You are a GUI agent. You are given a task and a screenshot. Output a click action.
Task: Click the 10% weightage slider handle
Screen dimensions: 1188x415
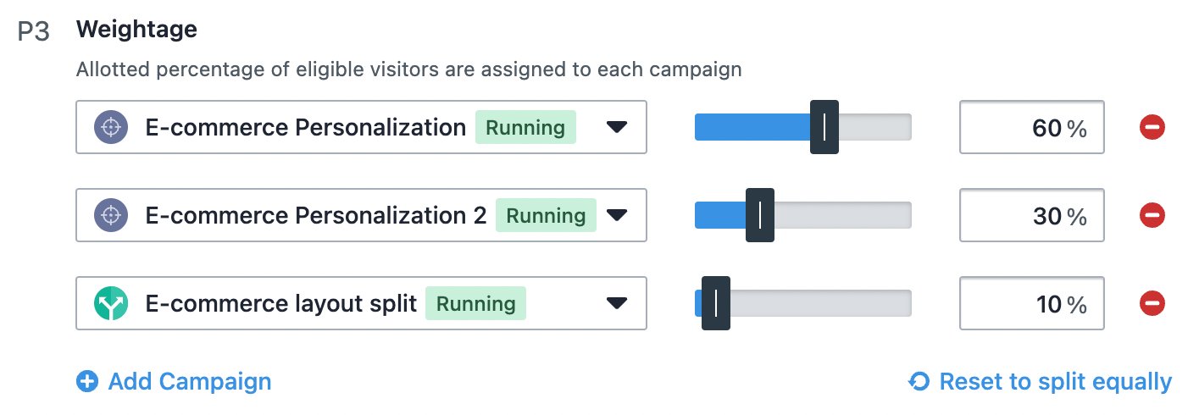(x=716, y=302)
